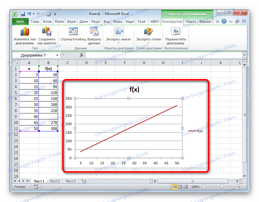Click the Save icon in quick access toolbar
Image resolution: width=259 pixels, height=202 pixels.
22,14
